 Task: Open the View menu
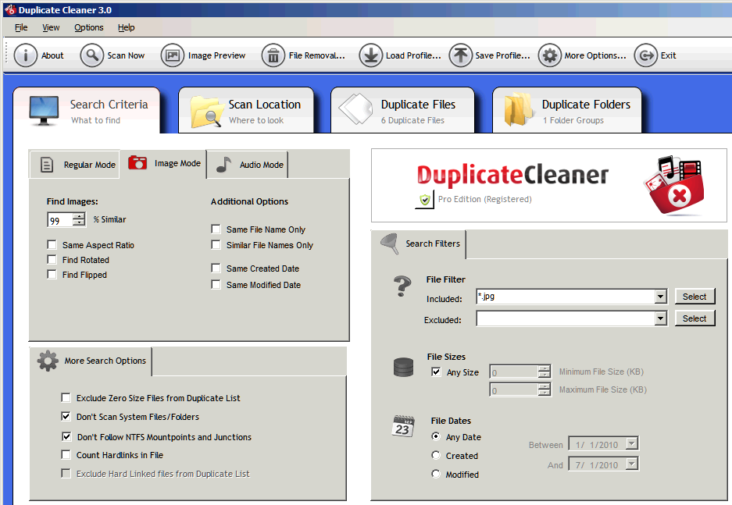click(x=51, y=27)
